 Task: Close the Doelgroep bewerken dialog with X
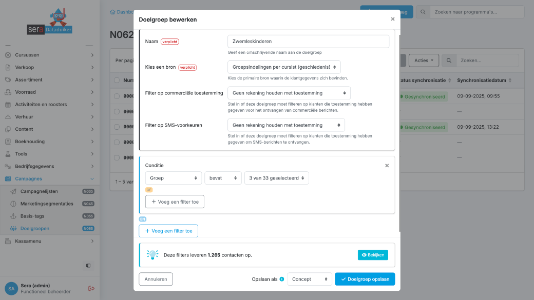[392, 19]
